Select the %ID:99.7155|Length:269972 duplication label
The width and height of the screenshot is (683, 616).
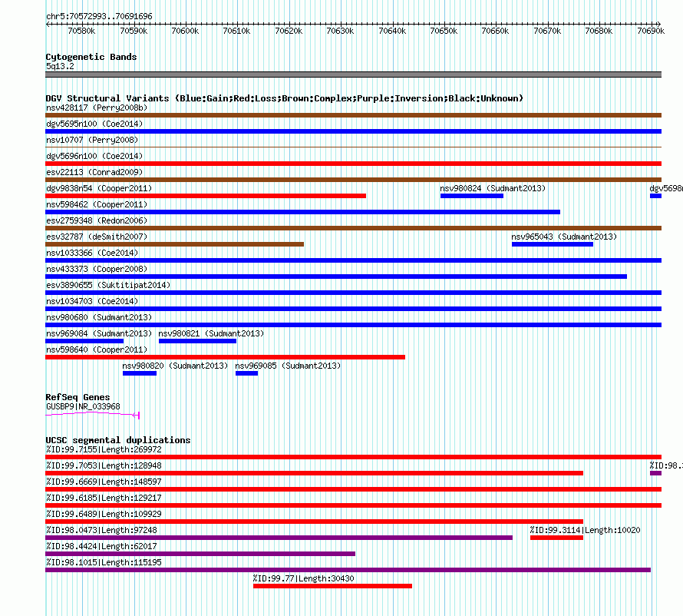pyautogui.click(x=104, y=449)
